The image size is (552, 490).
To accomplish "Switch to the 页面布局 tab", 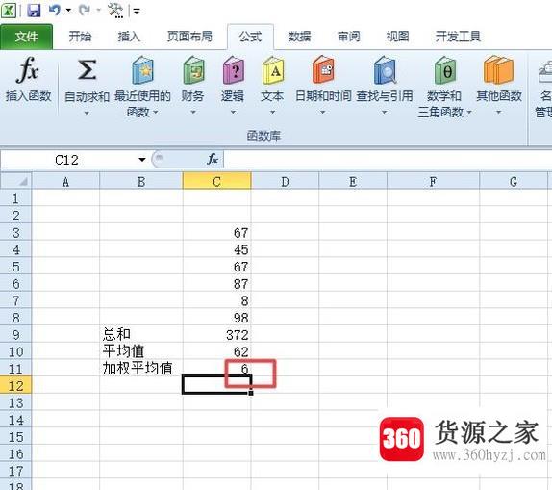I will point(189,37).
